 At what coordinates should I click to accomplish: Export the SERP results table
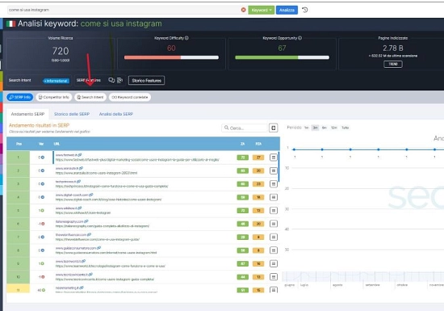[x=273, y=128]
